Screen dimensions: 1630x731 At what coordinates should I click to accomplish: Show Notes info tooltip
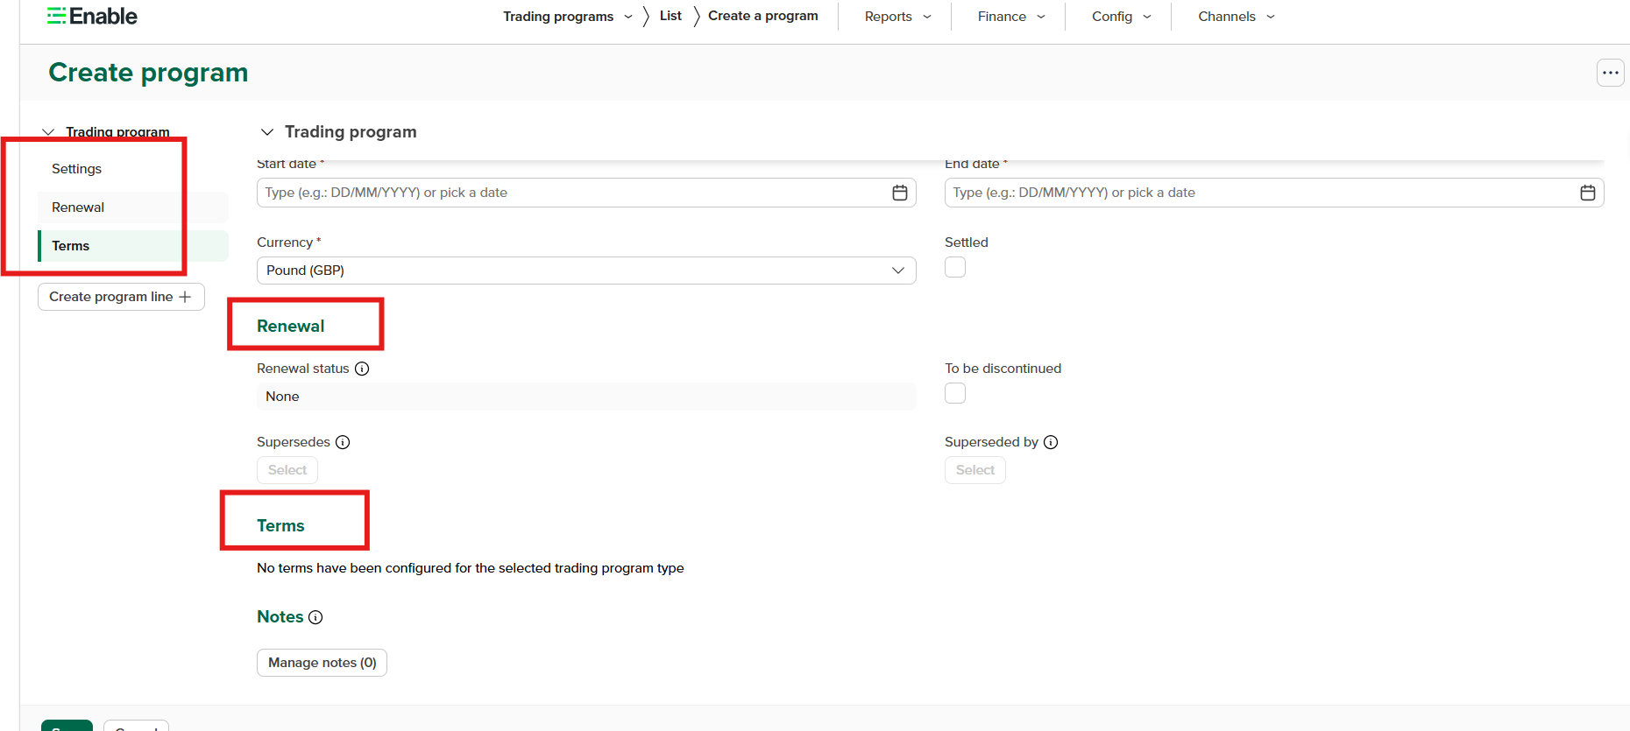[x=315, y=617]
